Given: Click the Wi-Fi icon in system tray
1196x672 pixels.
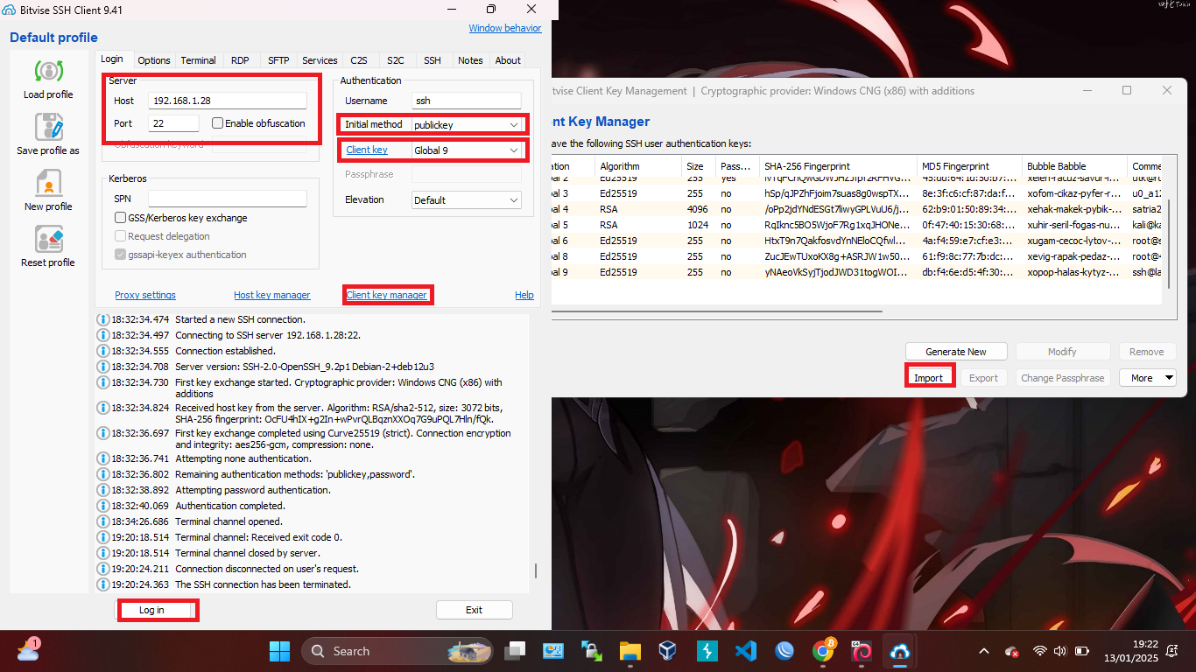Looking at the screenshot, I should coord(1040,651).
